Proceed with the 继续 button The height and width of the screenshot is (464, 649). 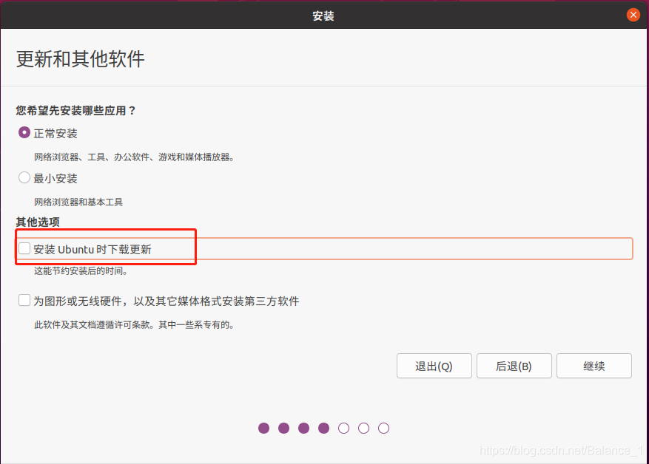coord(594,366)
